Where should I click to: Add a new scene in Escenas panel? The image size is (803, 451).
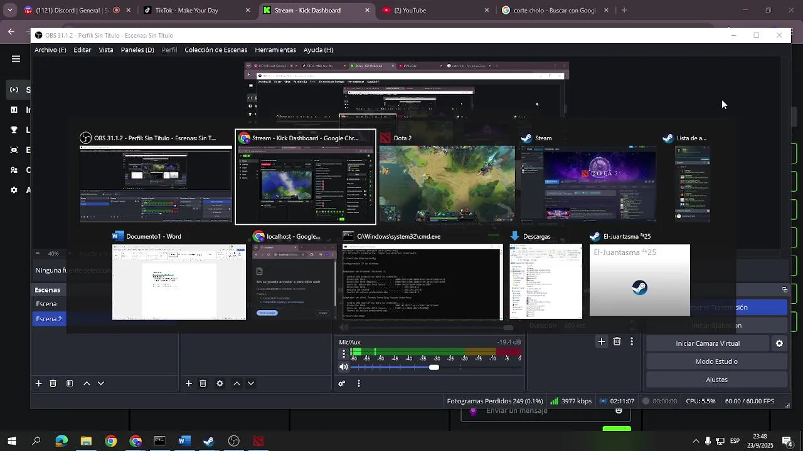(x=38, y=383)
